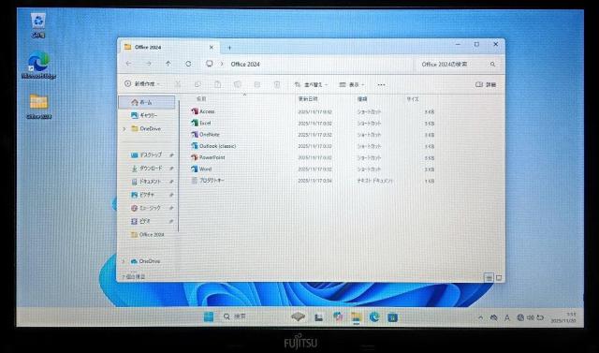The width and height of the screenshot is (599, 353).
Task: Click the IME input mode A indicator
Action: tap(507, 317)
